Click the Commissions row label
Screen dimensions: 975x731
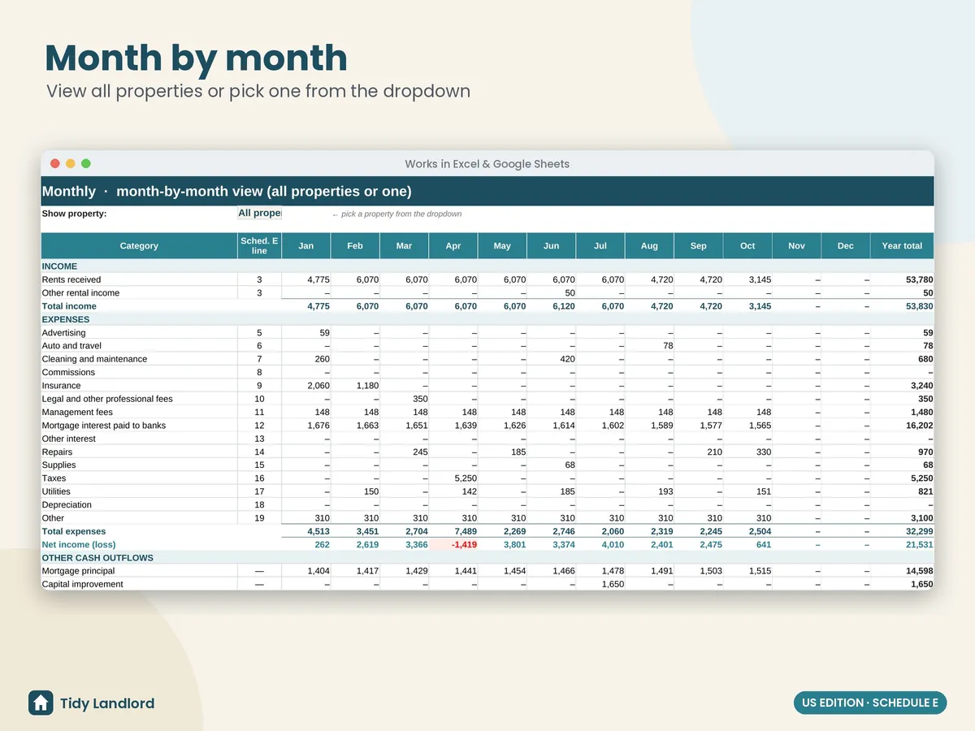pyautogui.click(x=68, y=372)
